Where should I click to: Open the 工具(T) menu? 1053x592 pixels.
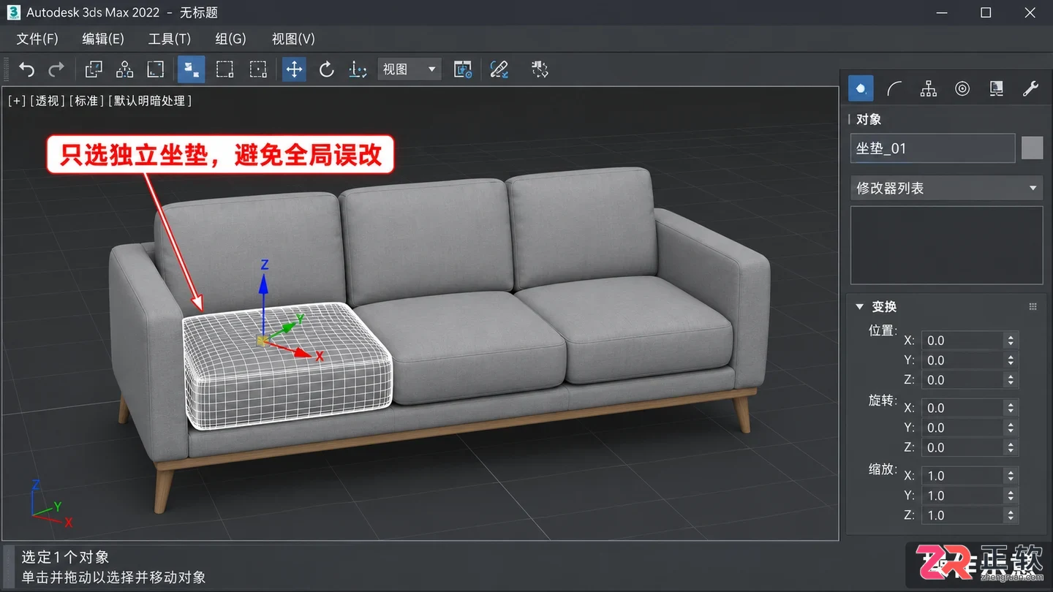(x=169, y=39)
